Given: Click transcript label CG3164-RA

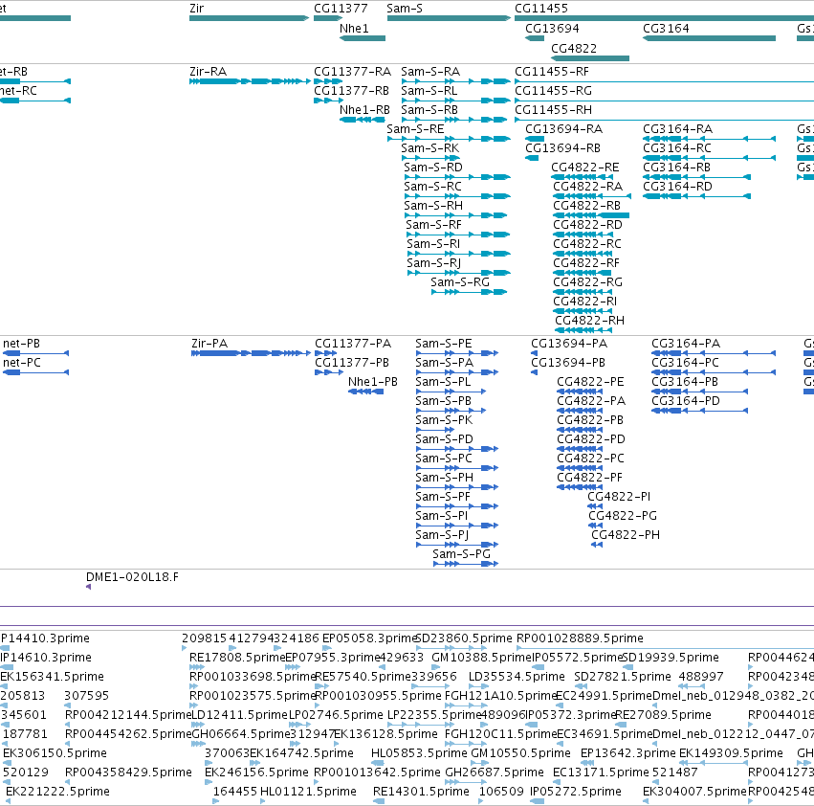Looking at the screenshot, I should coord(678,129).
